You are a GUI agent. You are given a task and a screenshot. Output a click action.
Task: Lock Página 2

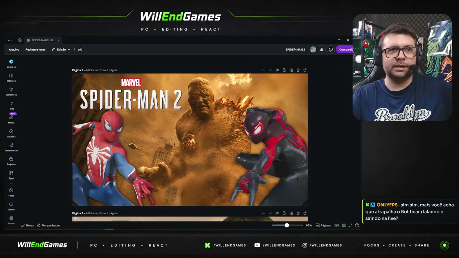point(284,213)
